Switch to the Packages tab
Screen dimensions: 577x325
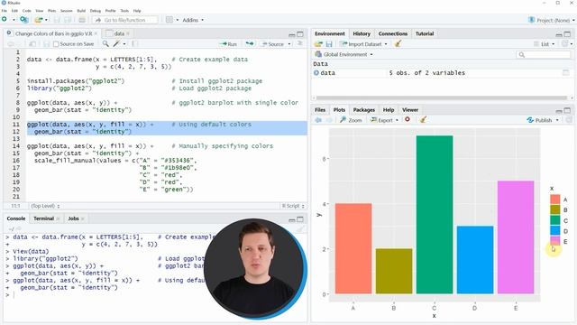click(363, 110)
